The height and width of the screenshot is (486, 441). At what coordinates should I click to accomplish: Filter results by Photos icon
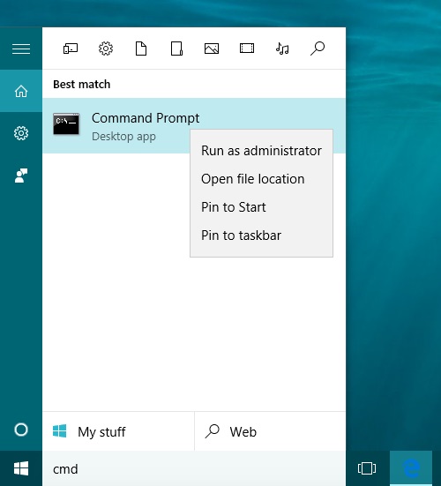click(x=212, y=49)
